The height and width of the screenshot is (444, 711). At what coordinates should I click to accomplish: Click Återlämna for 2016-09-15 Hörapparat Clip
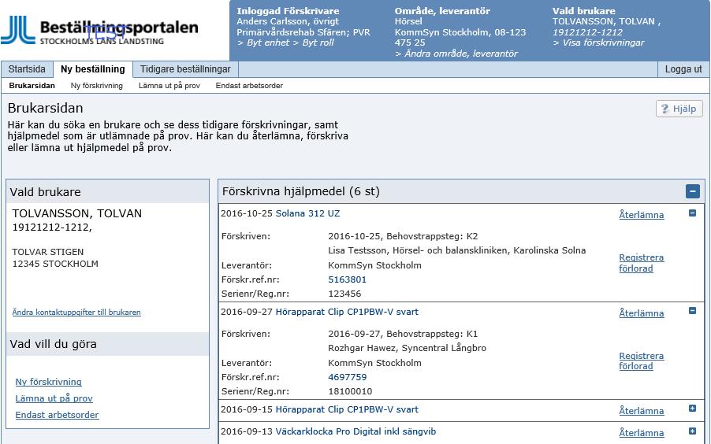click(642, 411)
